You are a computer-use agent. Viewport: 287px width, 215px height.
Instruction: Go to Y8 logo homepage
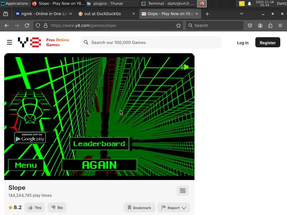29,42
